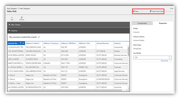Toggle sort arrow on Account Name column
180x99 pixels.
21,43
